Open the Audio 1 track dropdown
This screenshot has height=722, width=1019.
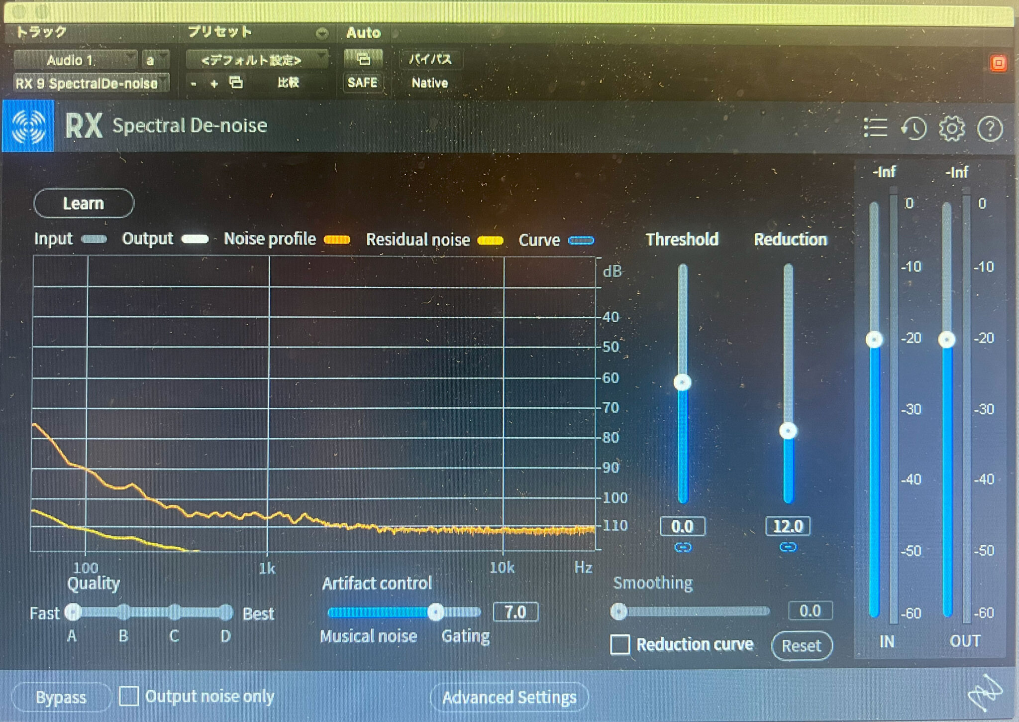(75, 60)
